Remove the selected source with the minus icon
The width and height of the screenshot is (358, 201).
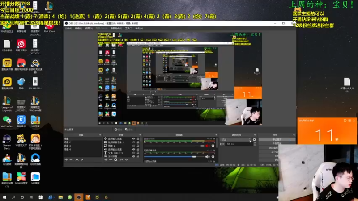[111, 160]
